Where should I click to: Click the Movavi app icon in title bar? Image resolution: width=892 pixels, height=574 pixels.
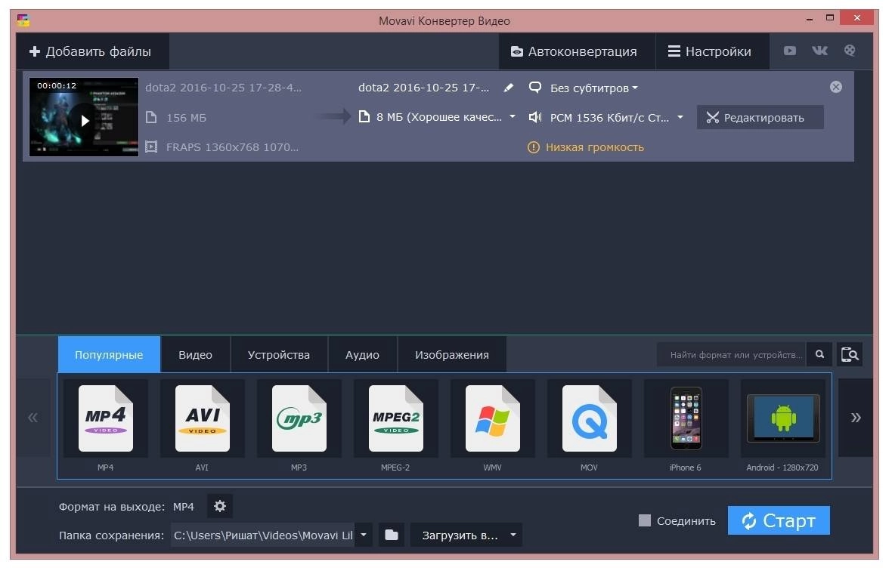[x=23, y=20]
